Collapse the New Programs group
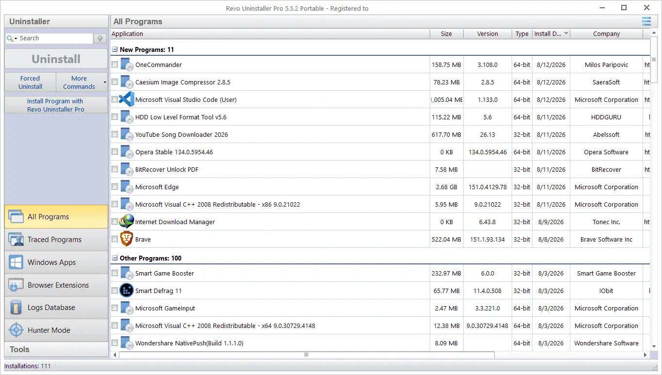 tap(115, 49)
